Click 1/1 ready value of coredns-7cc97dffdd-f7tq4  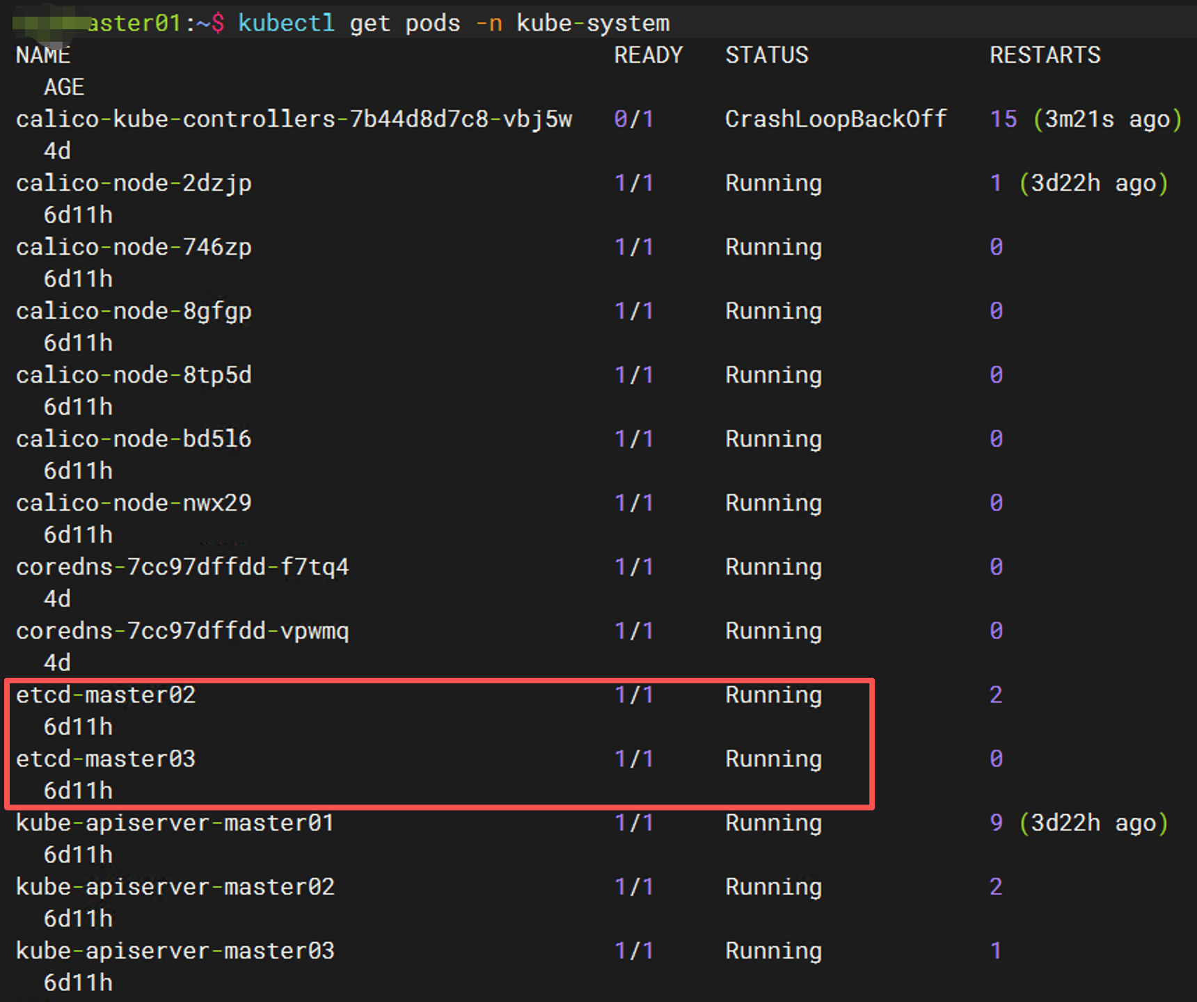634,567
